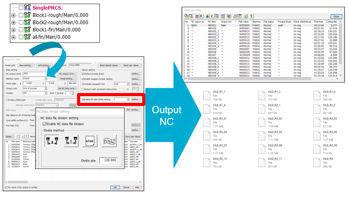
Task: Choose the file size divide method icon
Action: pyautogui.click(x=90, y=141)
